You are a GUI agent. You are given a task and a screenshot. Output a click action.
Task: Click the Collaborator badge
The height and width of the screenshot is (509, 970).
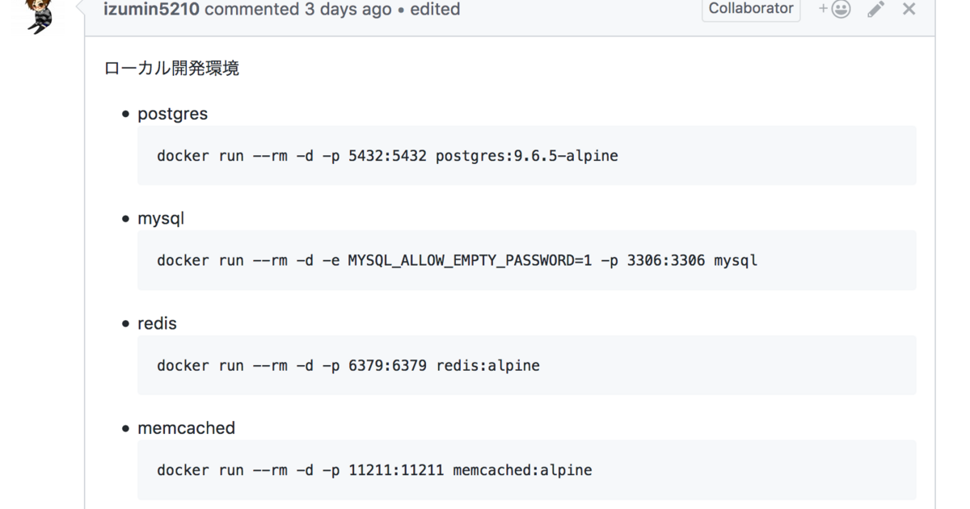click(751, 9)
